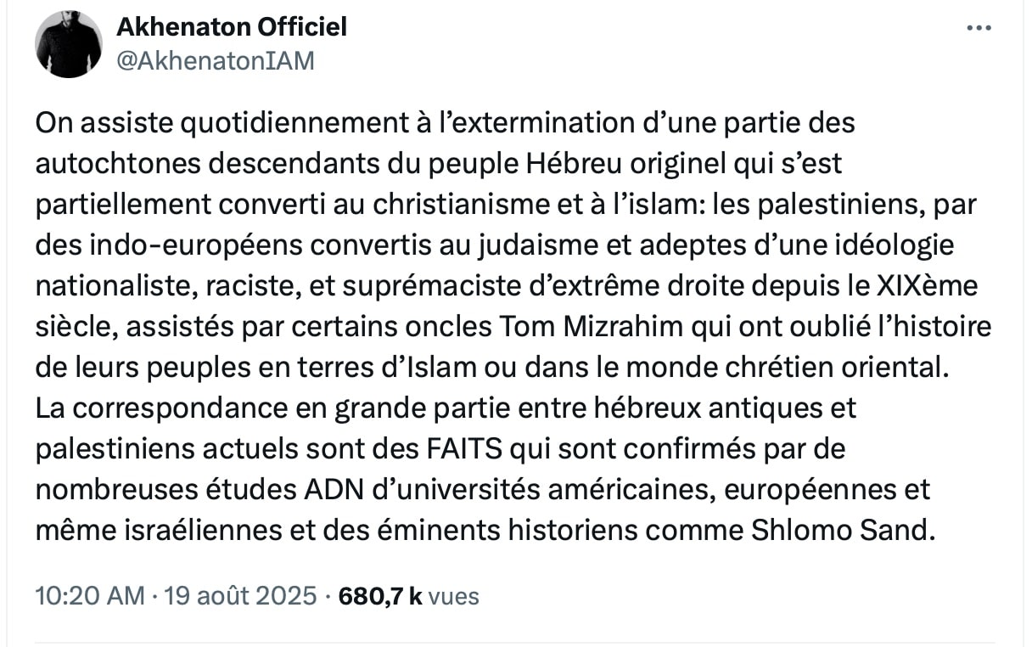This screenshot has height=647, width=1032.
Task: Click the 10:20 AM timestamp
Action: click(x=89, y=596)
